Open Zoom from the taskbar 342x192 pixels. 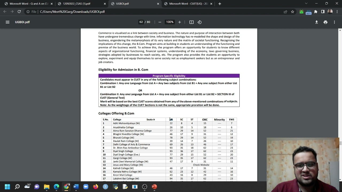[x=86, y=187]
